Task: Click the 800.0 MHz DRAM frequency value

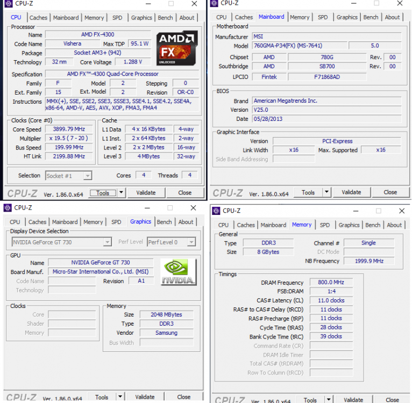Action: [331, 282]
